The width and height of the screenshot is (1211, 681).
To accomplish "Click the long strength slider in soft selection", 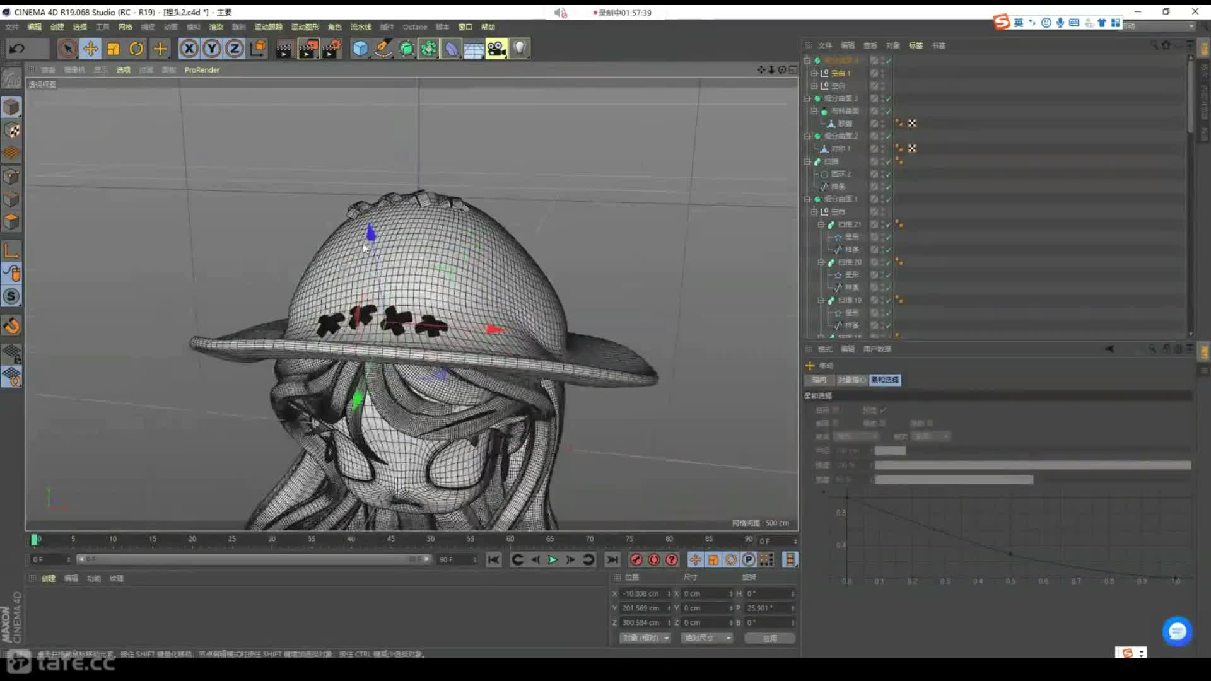I will [x=1033, y=465].
